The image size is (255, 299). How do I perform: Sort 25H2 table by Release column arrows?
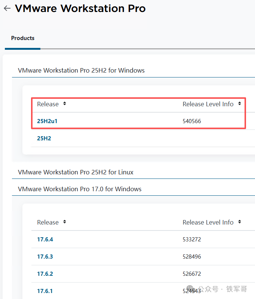tap(65, 104)
